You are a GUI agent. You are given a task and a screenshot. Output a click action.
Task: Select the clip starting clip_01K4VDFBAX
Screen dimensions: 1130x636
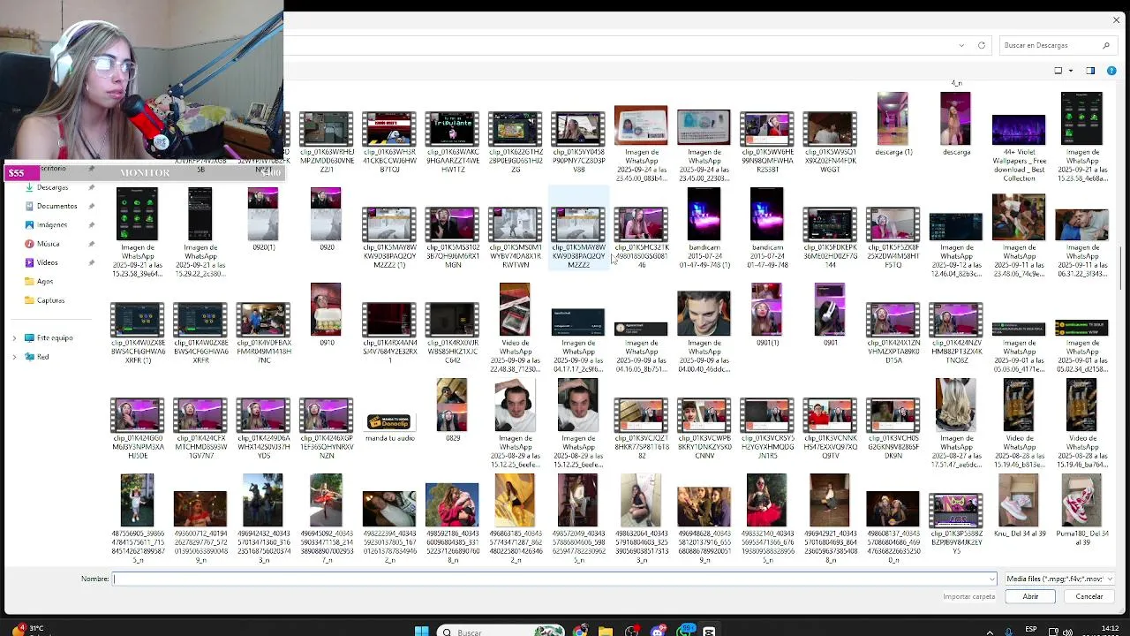(x=263, y=333)
